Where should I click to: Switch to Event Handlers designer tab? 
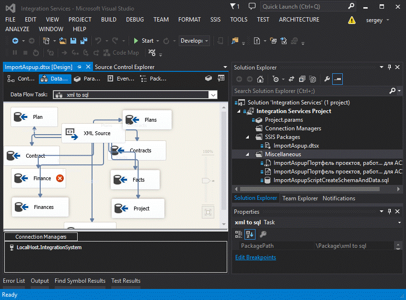(121, 79)
